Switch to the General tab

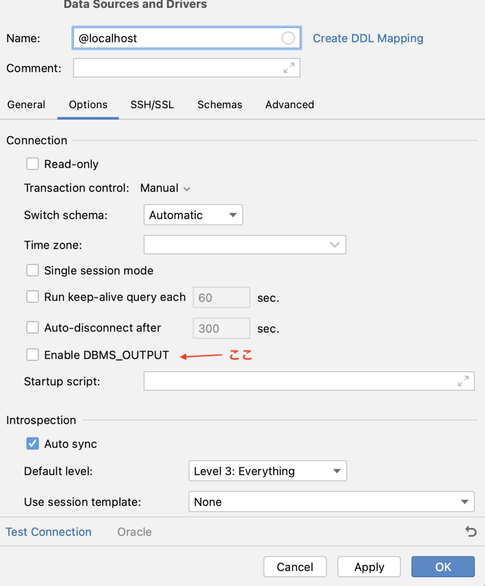click(x=26, y=105)
